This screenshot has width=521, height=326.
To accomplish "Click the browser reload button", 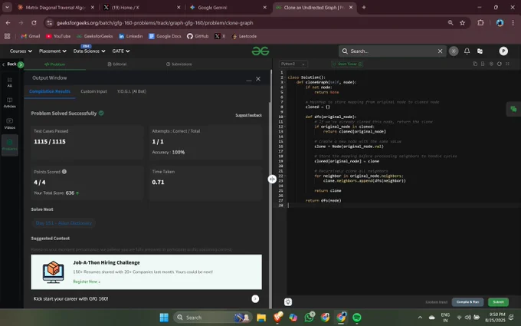I will 34,22.
